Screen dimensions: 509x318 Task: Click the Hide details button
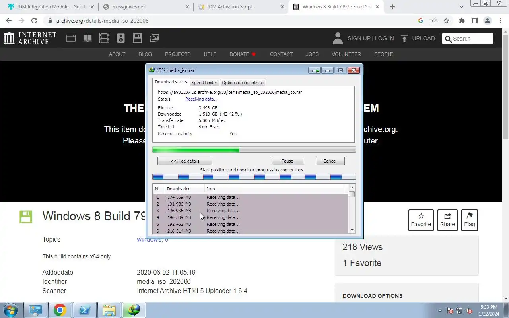tap(185, 161)
